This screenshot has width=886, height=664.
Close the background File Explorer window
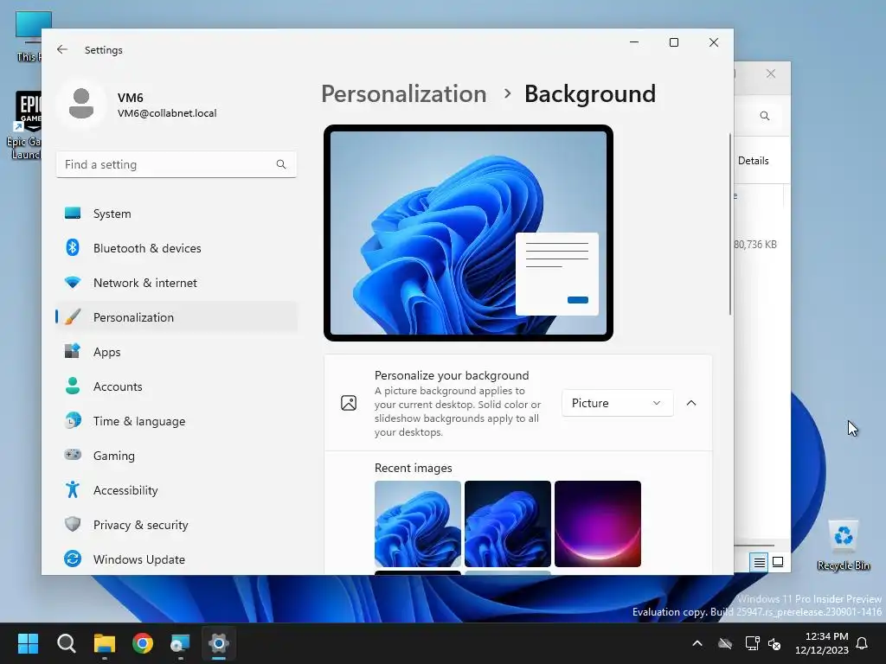tap(771, 73)
